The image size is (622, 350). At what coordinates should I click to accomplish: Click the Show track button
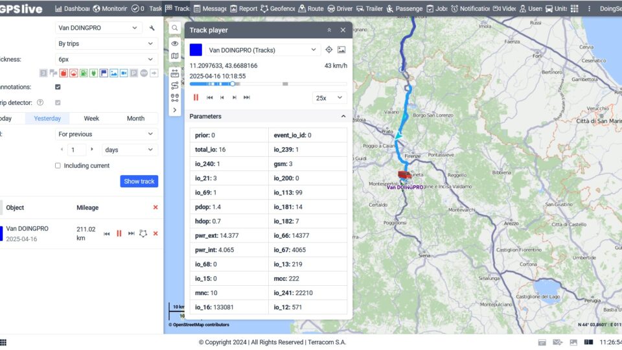click(139, 181)
